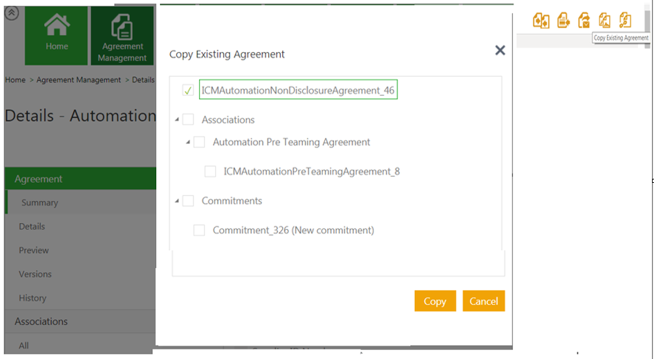654x359 pixels.
Task: Click the first compare documents icon in the toolbar
Action: point(541,20)
